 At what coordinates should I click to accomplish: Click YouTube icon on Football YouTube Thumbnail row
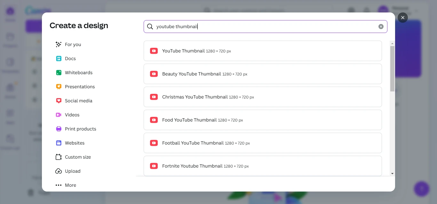point(154,143)
